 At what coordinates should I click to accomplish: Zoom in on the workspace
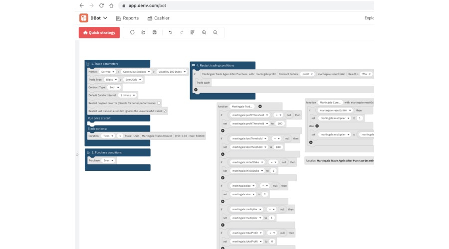click(204, 32)
